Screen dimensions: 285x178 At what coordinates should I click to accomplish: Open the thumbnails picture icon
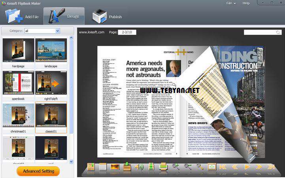[115, 167]
